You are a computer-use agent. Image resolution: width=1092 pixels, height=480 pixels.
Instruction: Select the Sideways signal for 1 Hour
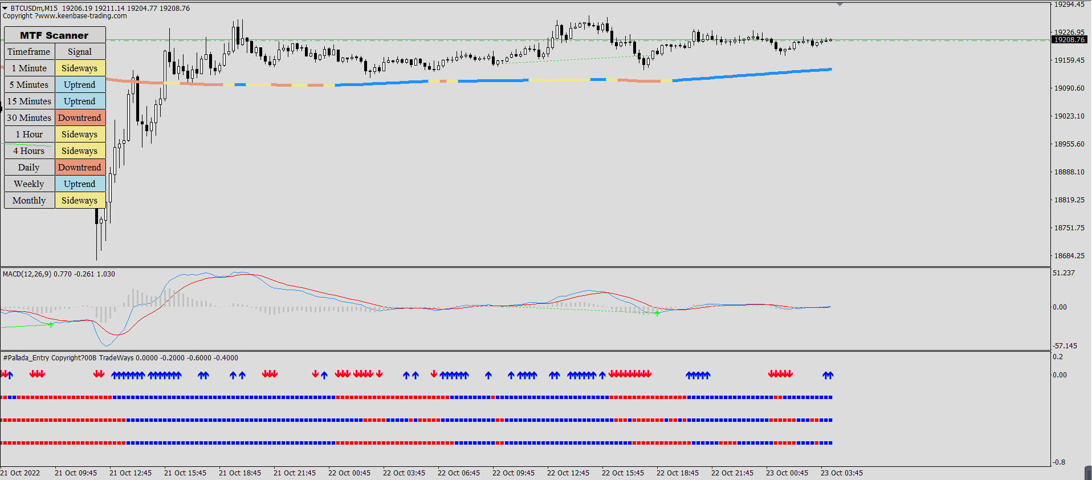tap(80, 135)
